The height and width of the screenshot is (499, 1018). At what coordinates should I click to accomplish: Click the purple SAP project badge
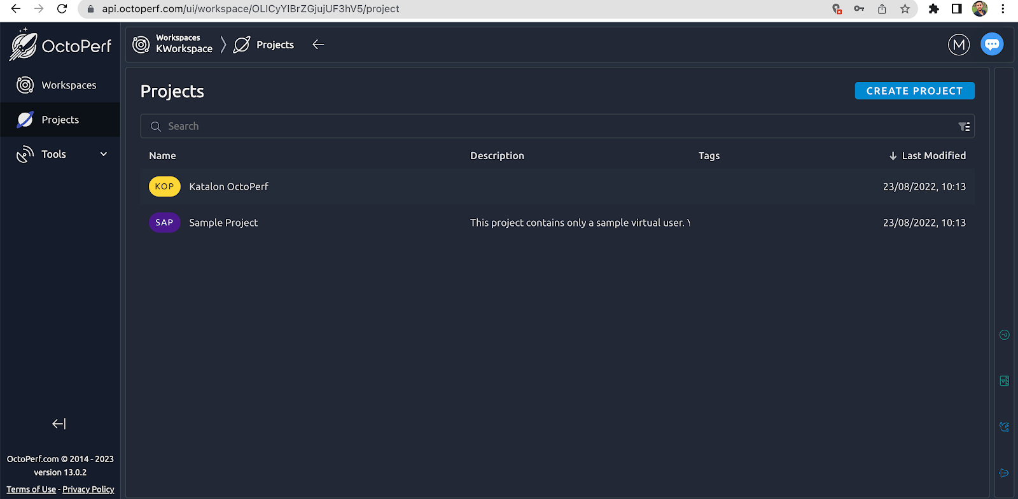tap(165, 223)
